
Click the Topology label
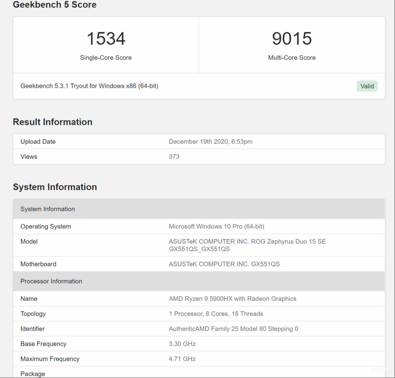pyautogui.click(x=33, y=314)
